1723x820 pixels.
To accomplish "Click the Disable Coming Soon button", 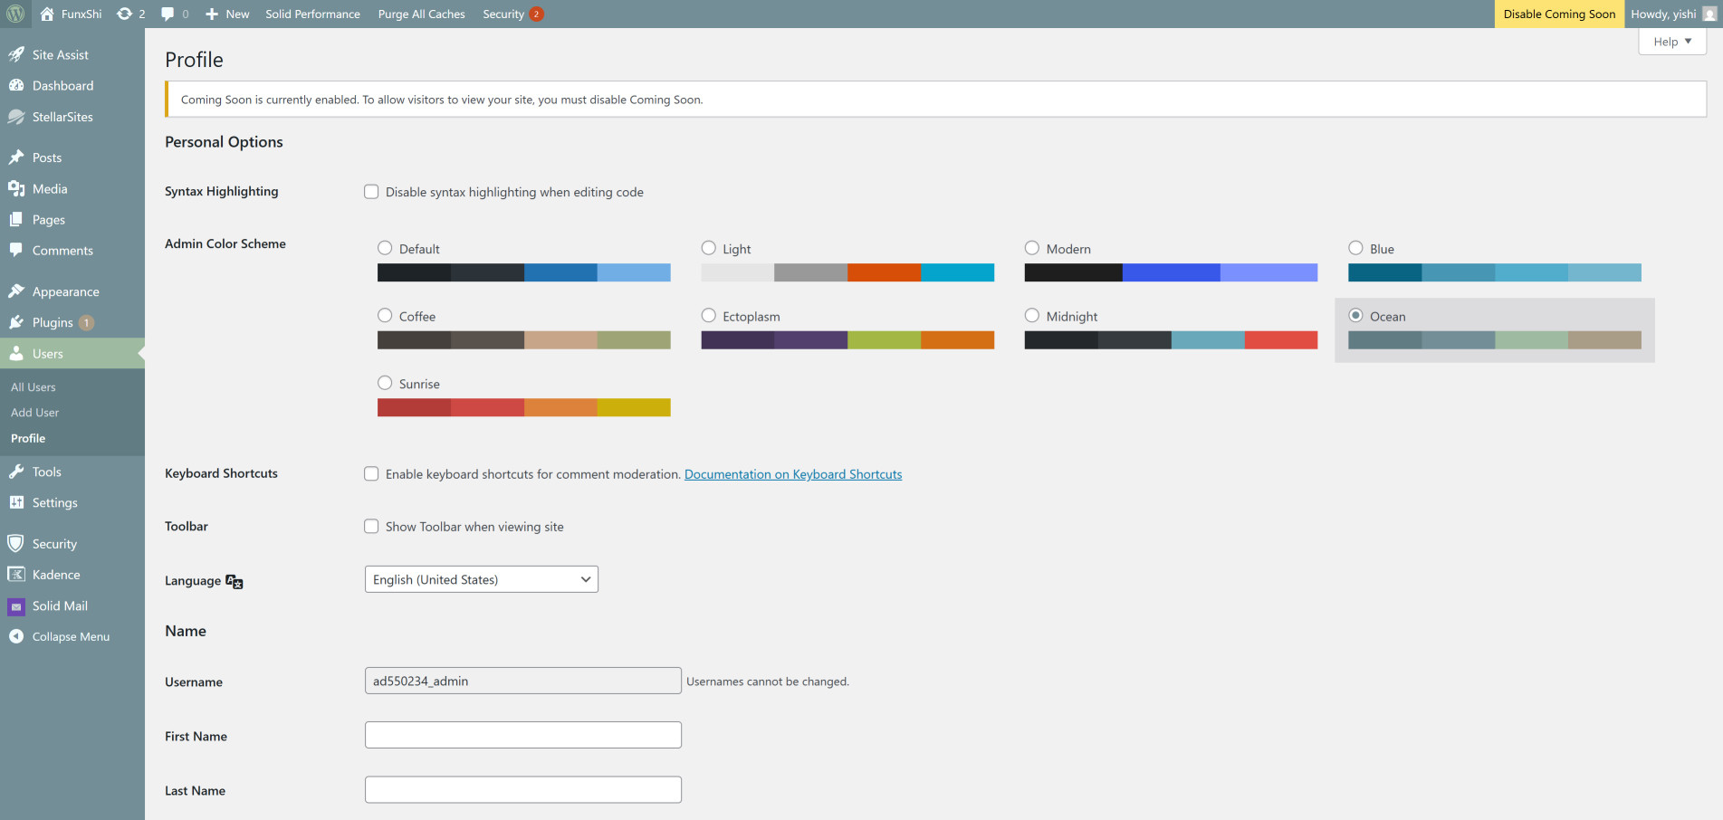I will tap(1558, 14).
